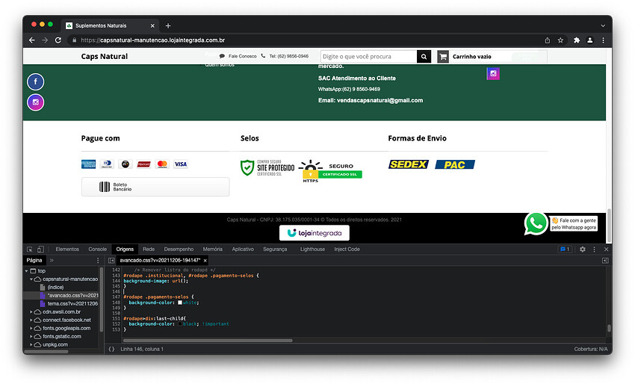Click the issues counter badge showing 1

[565, 250]
